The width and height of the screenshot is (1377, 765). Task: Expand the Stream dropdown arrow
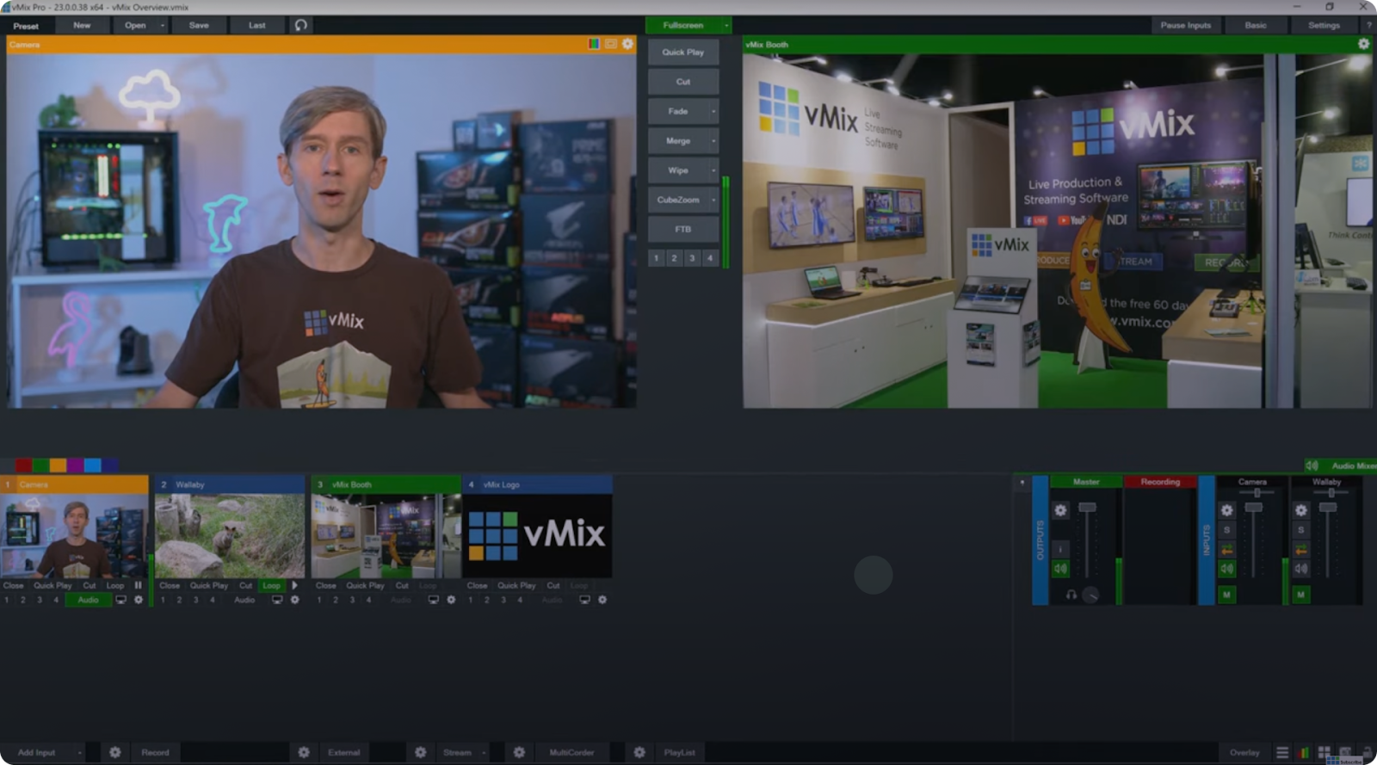tap(484, 753)
